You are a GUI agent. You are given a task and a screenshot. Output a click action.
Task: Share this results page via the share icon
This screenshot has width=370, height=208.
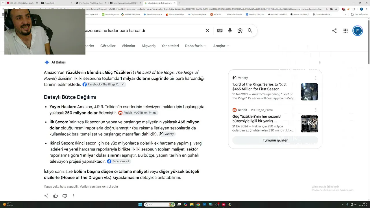[x=334, y=31]
